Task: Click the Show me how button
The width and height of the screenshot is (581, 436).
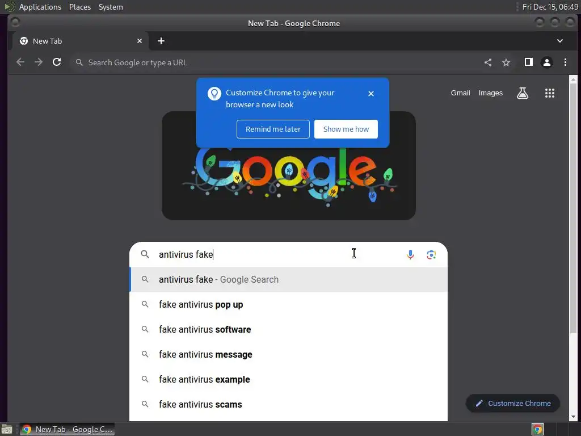Action: 346,129
